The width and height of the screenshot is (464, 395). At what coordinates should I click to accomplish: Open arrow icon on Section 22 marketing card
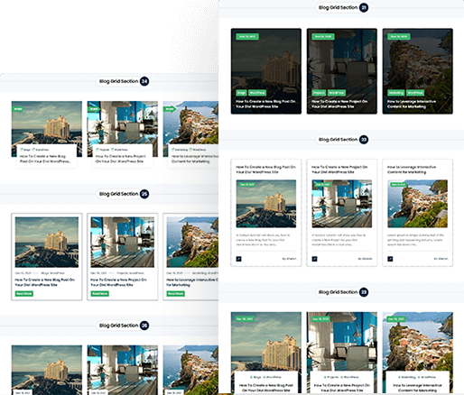point(390,259)
